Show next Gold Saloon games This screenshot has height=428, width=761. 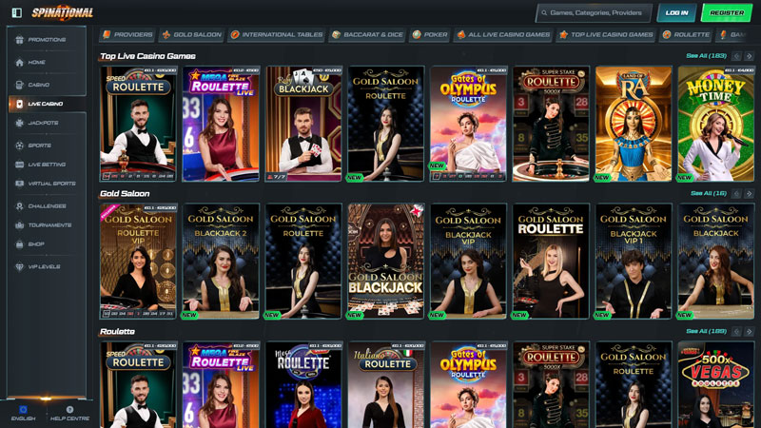pos(749,194)
